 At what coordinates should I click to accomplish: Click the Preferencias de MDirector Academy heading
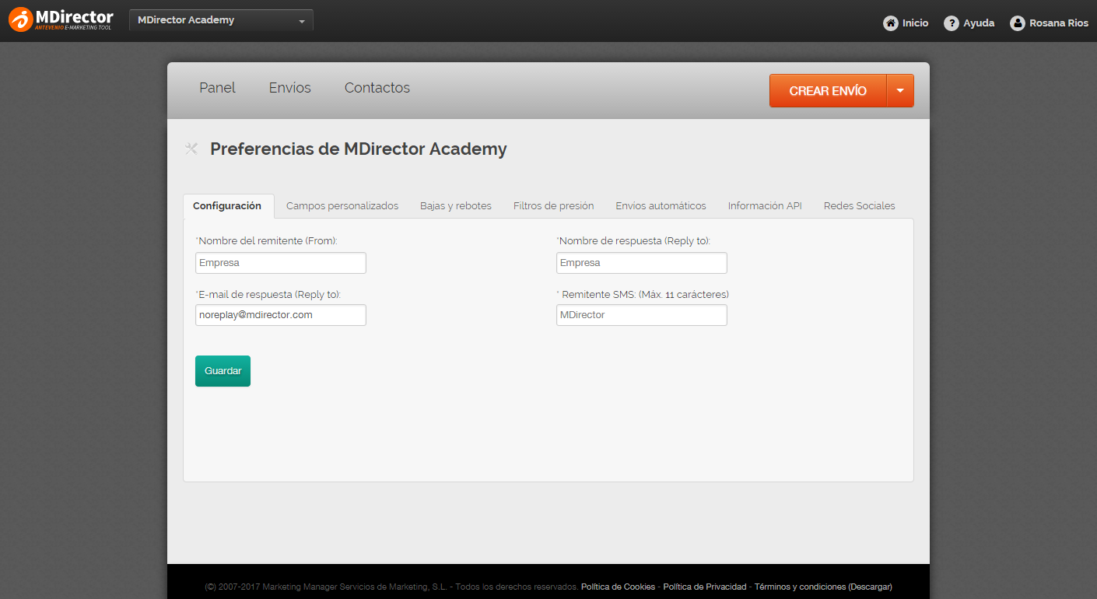click(359, 149)
